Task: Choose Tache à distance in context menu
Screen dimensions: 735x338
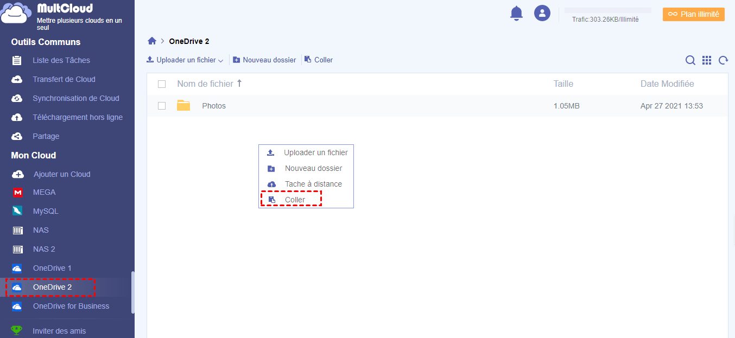Action: [x=307, y=184]
